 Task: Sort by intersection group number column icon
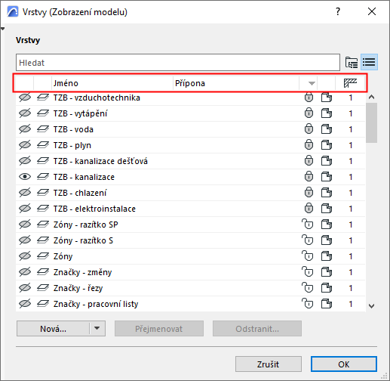tap(350, 83)
